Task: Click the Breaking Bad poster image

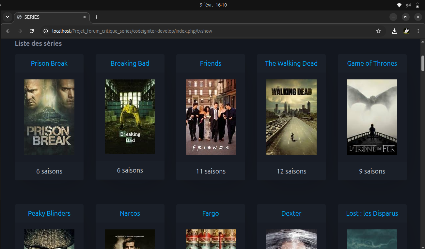Action: tap(130, 117)
